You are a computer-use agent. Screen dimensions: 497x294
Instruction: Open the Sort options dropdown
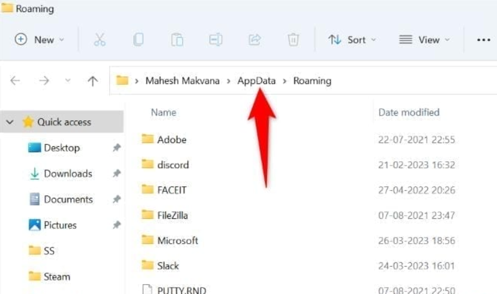tap(352, 40)
